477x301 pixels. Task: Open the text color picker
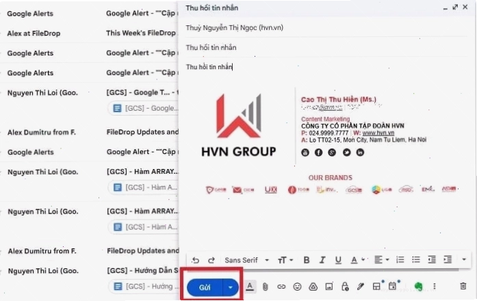(x=357, y=260)
